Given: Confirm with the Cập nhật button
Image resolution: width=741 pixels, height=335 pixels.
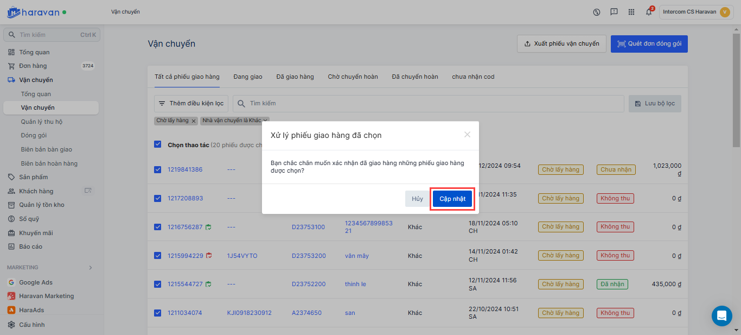Looking at the screenshot, I should (452, 199).
